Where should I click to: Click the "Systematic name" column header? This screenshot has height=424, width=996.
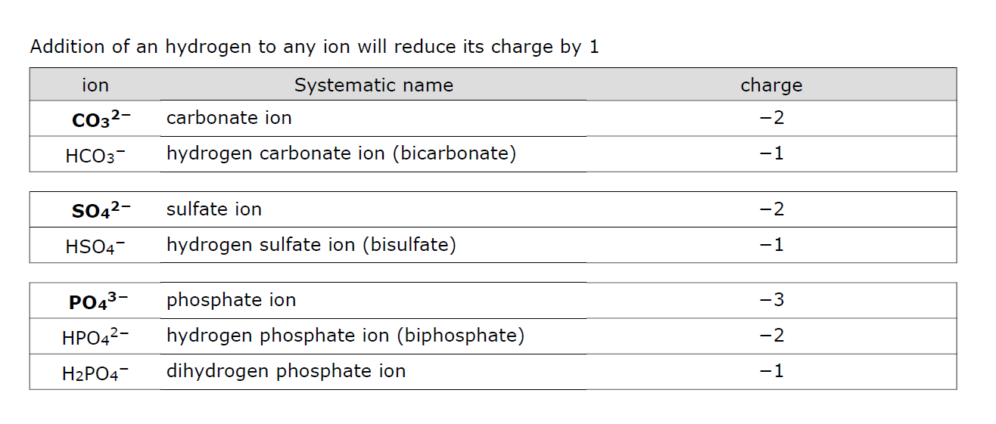pos(374,85)
